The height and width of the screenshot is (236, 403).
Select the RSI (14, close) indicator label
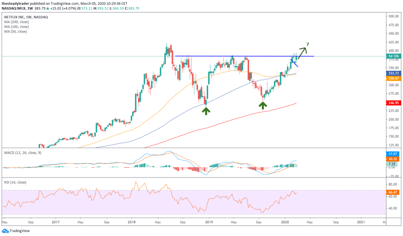point(15,182)
